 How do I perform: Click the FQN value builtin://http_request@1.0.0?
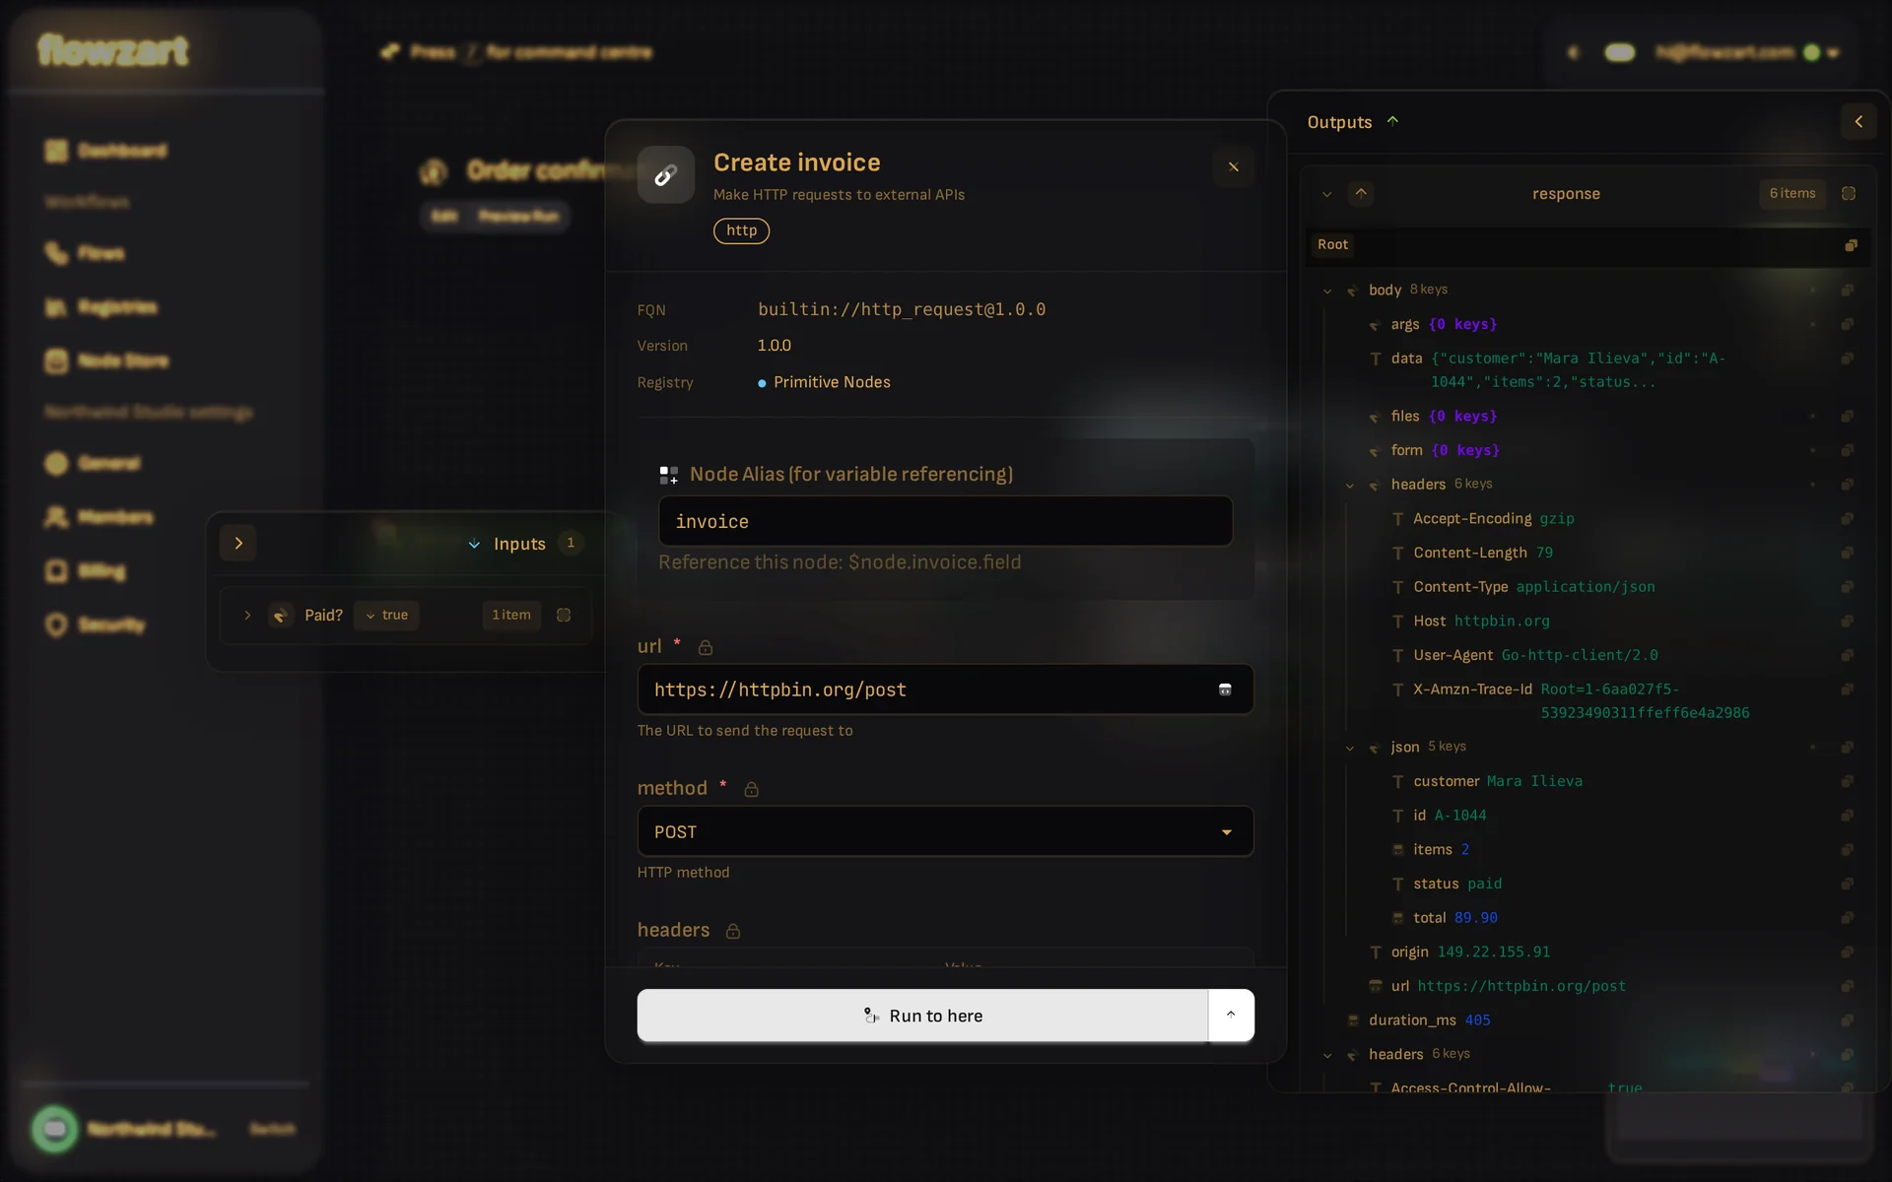[x=902, y=309]
